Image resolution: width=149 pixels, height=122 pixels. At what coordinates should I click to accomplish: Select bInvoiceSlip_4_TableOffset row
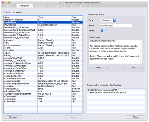(x=43, y=35)
